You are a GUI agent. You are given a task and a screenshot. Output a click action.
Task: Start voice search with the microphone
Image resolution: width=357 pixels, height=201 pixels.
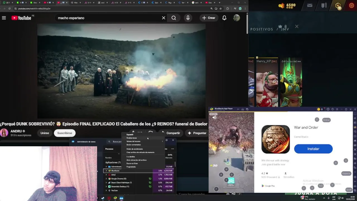click(188, 18)
